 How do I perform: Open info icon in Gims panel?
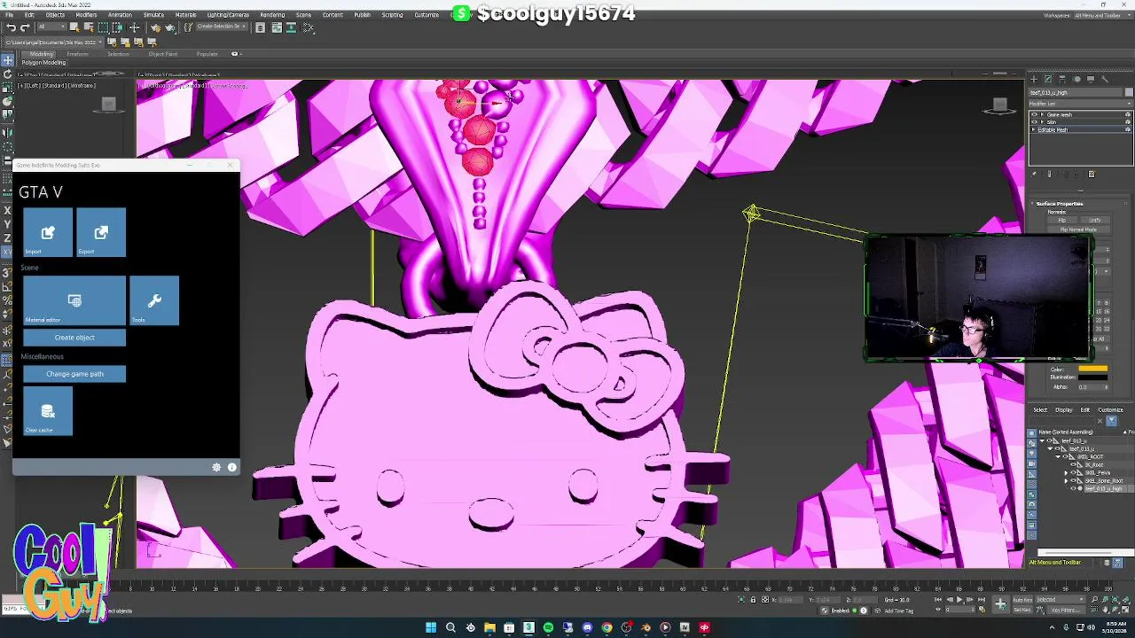(232, 467)
